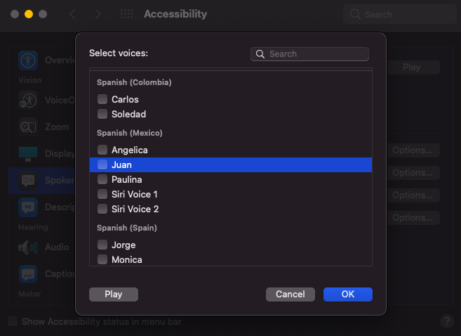Click the Descriptions speech bubble icon
Screen dimensions: 461x336
[28, 207]
